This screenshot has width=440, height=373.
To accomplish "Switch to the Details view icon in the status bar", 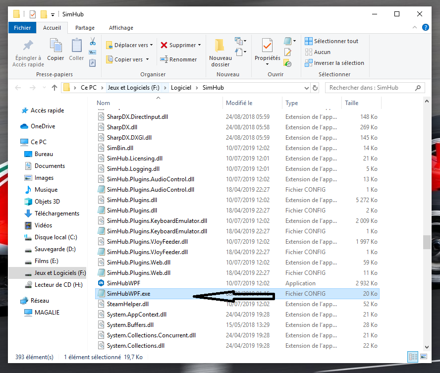I will [x=412, y=357].
